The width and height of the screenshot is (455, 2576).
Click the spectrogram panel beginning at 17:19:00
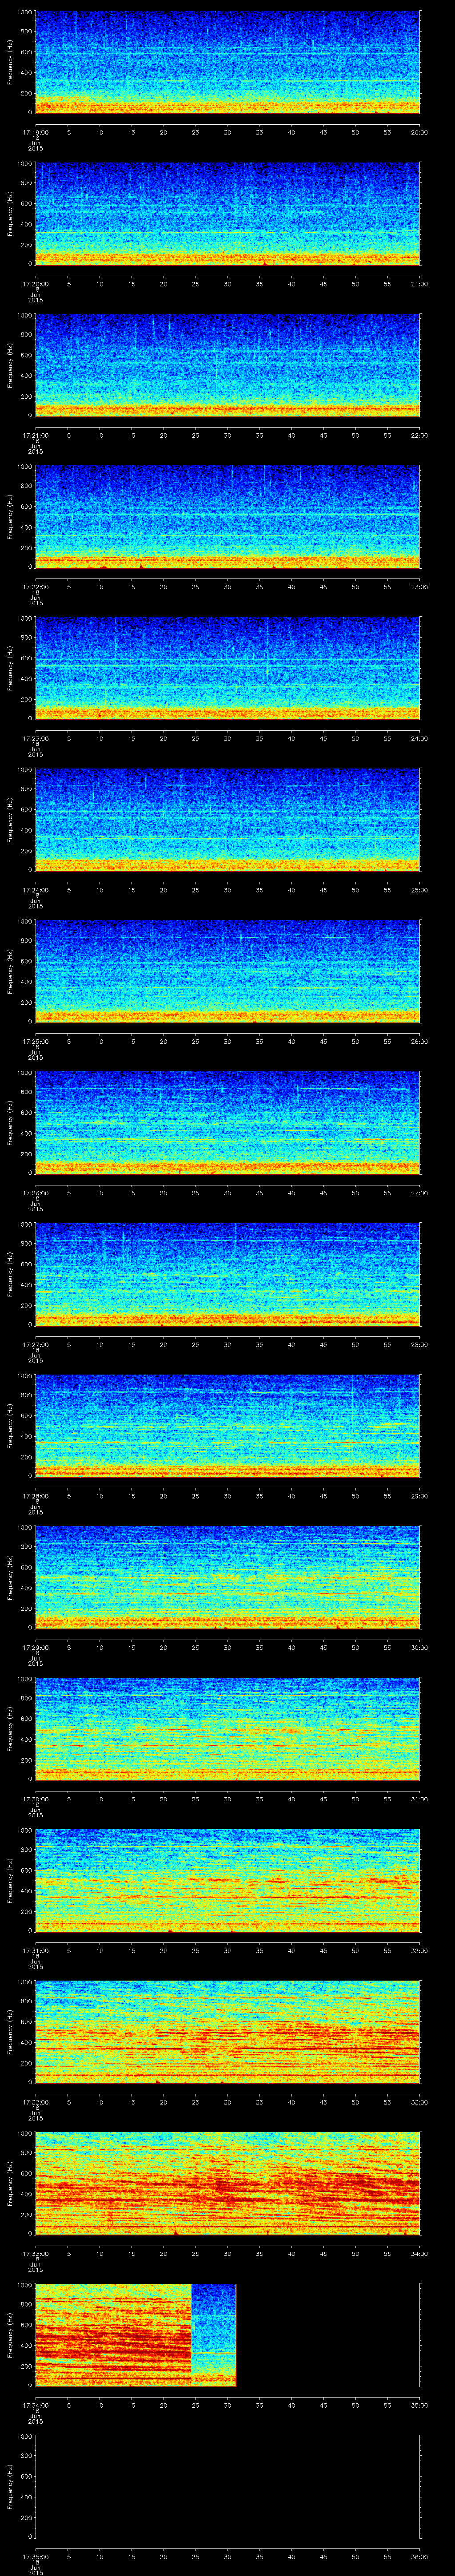[x=227, y=62]
